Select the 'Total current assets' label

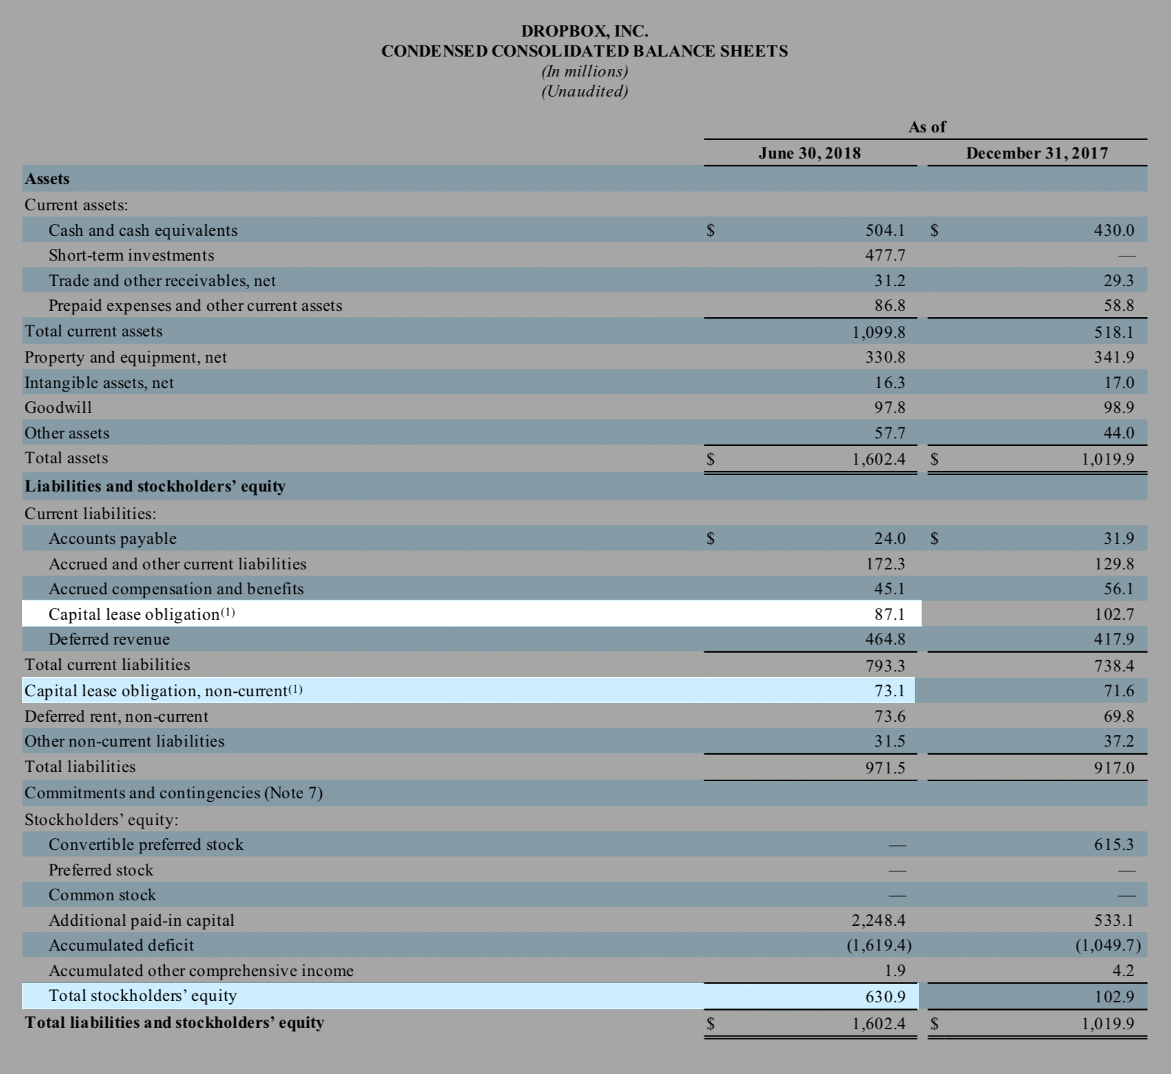pos(94,331)
